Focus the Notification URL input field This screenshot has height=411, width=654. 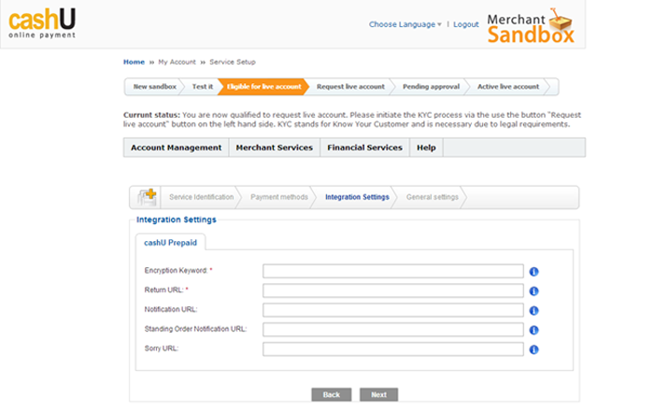tap(393, 310)
